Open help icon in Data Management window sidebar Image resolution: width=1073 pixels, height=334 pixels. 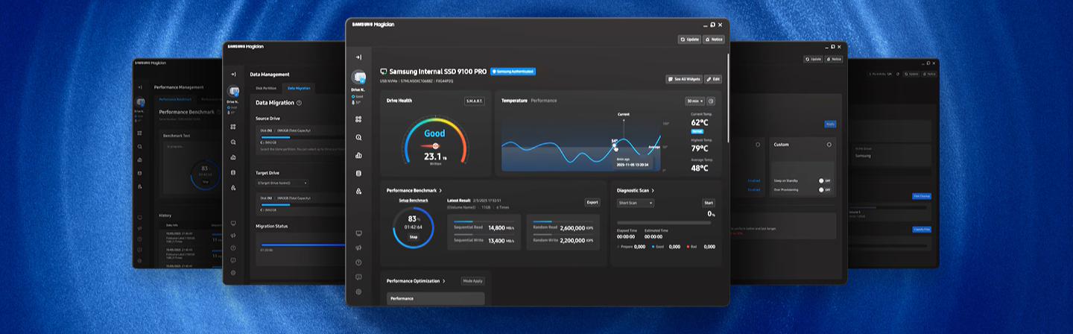coord(233,248)
